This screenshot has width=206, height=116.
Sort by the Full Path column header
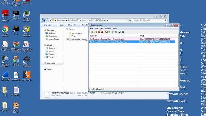coord(115,36)
